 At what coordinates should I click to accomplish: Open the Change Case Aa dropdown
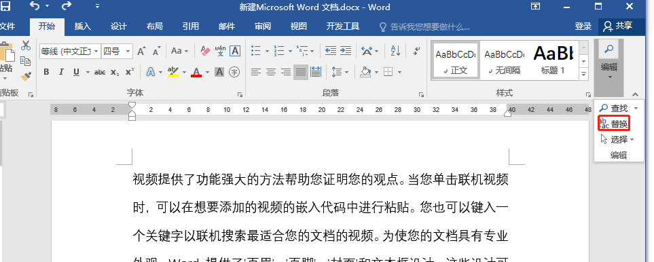click(180, 51)
